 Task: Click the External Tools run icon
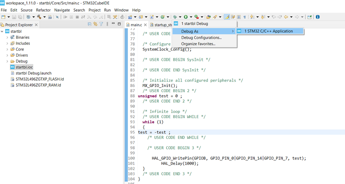(x=197, y=17)
